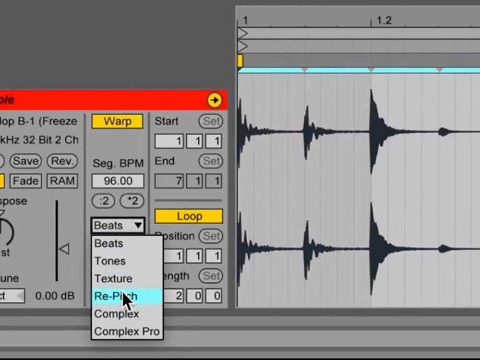Double tempo with the *2 button
The width and height of the screenshot is (480, 360).
[132, 201]
